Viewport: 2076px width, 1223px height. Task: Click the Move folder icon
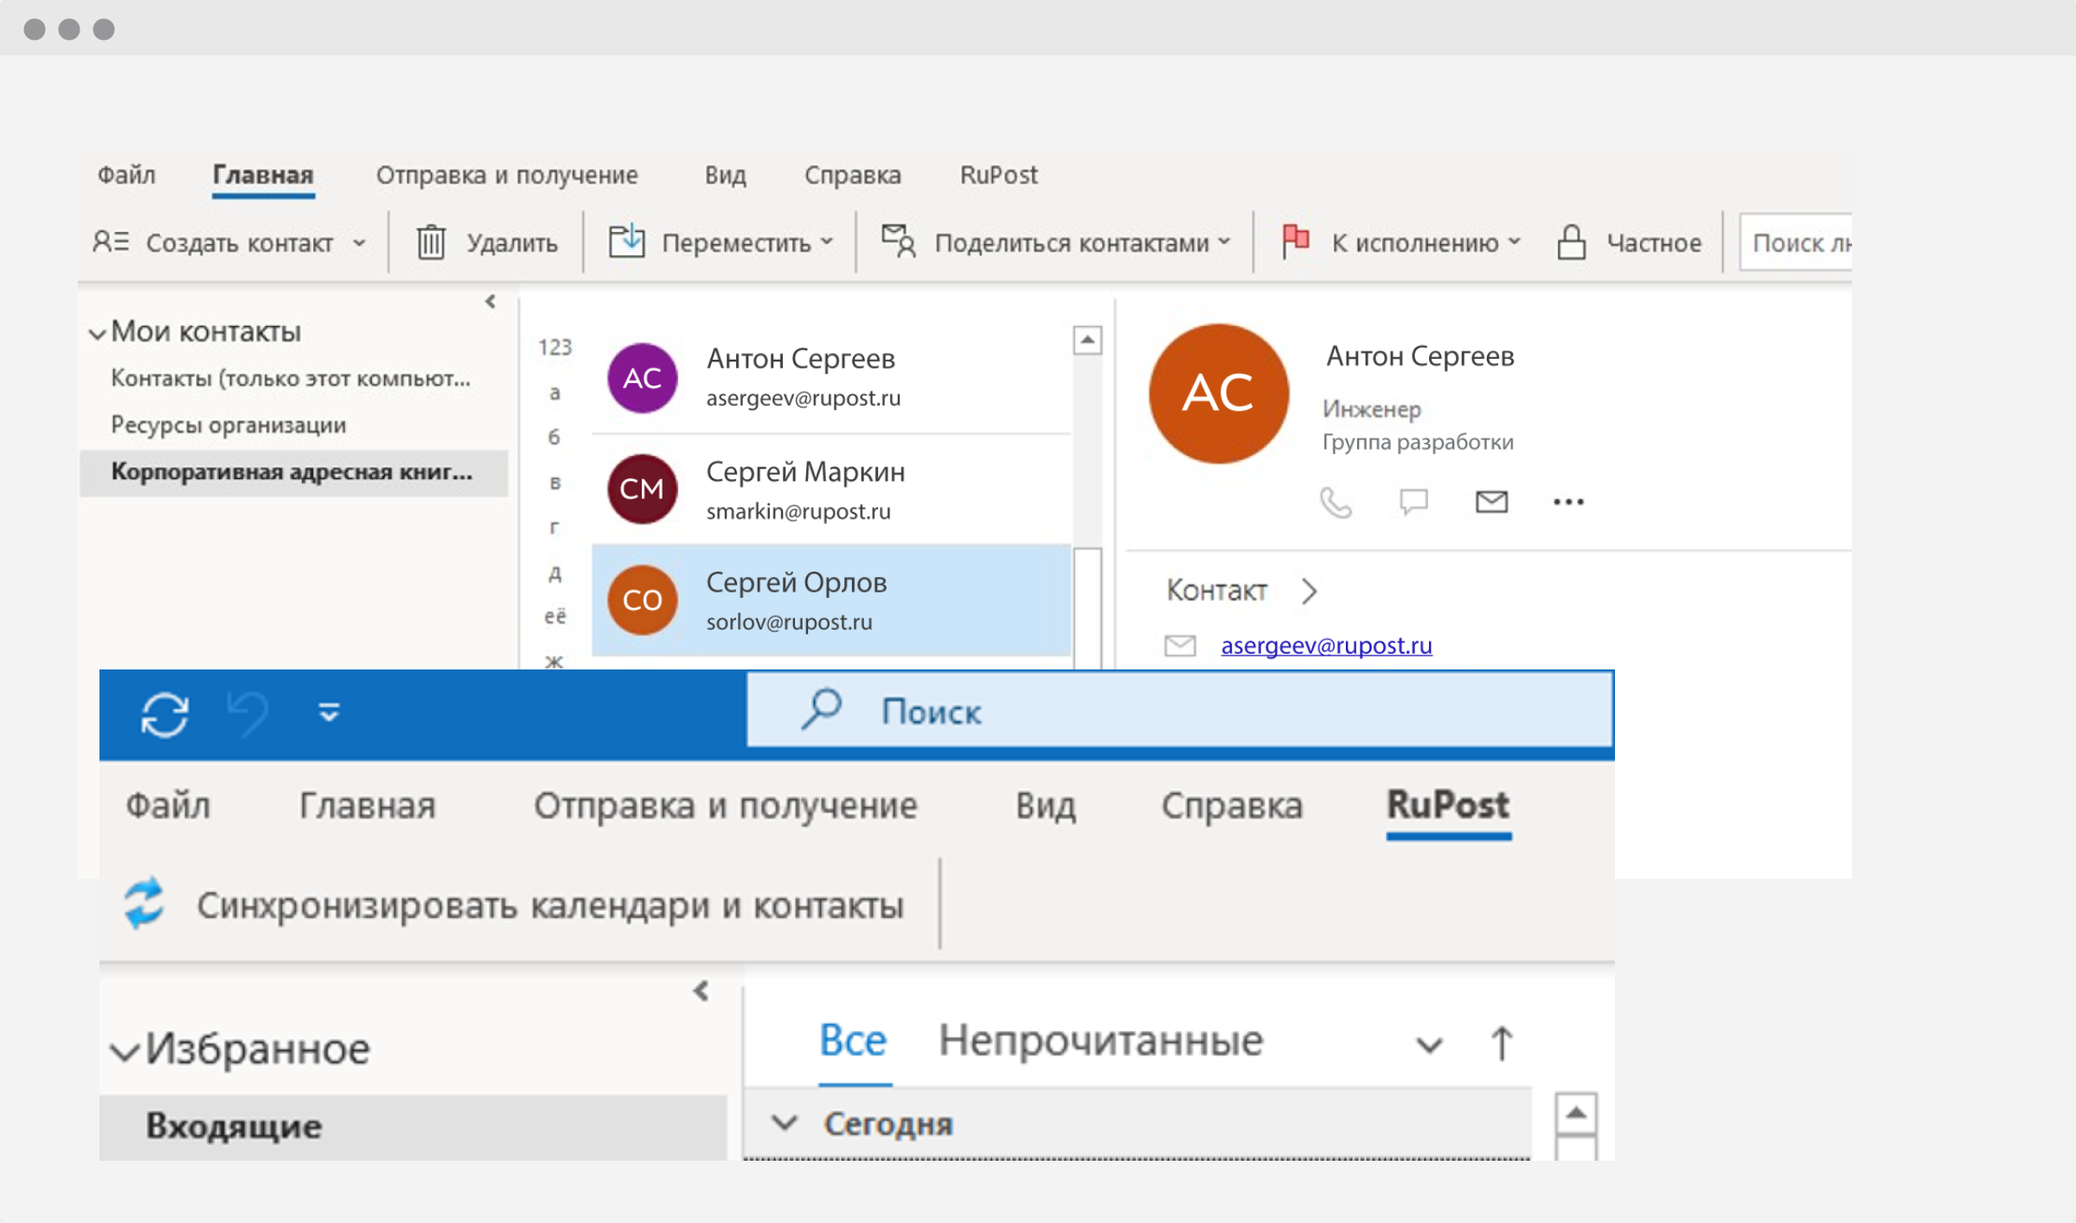pos(627,240)
